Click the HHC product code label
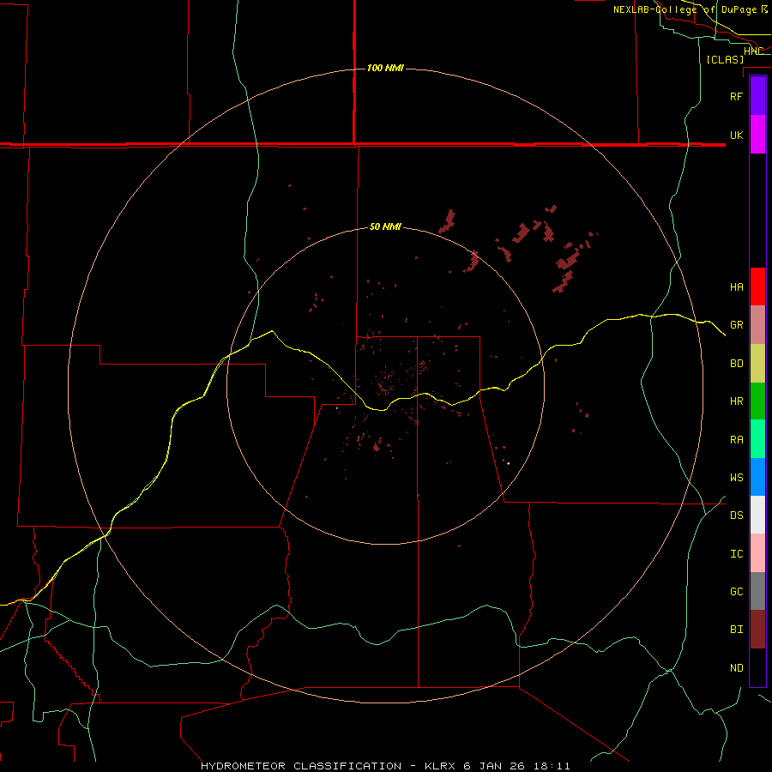The height and width of the screenshot is (772, 772). point(753,51)
